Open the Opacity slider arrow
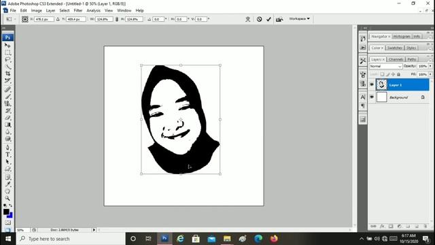The width and height of the screenshot is (435, 245). point(430,66)
